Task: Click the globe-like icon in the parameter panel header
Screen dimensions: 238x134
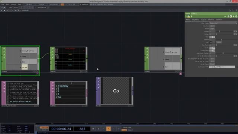Action: pyautogui.click(x=231, y=16)
